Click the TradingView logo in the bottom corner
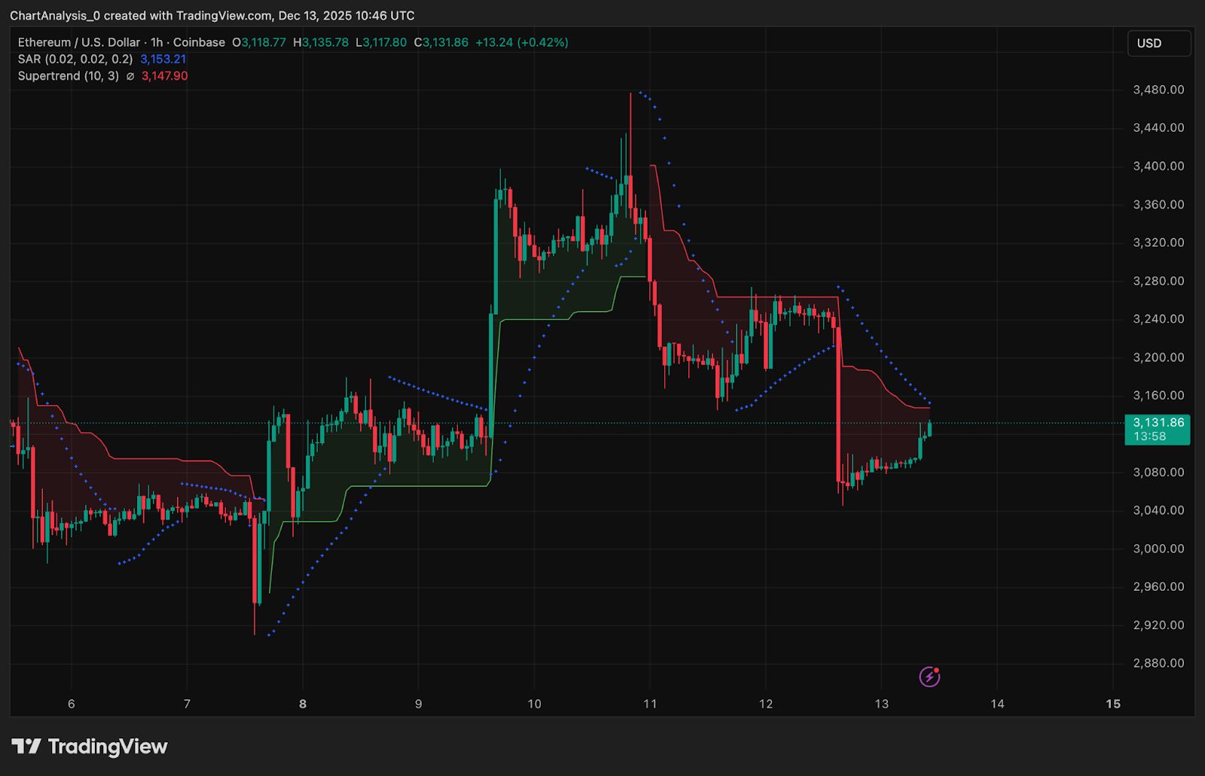This screenshot has width=1205, height=776. [90, 747]
